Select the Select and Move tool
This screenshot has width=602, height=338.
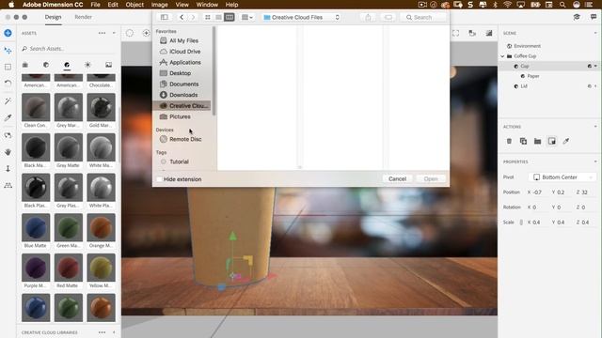click(x=8, y=50)
